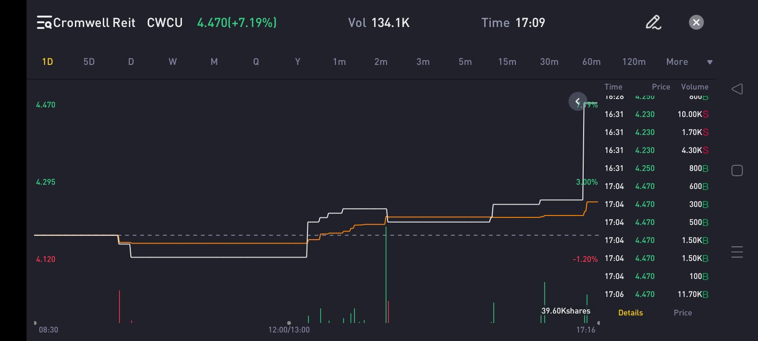
Task: Switch to 5m interval
Action: coord(465,62)
